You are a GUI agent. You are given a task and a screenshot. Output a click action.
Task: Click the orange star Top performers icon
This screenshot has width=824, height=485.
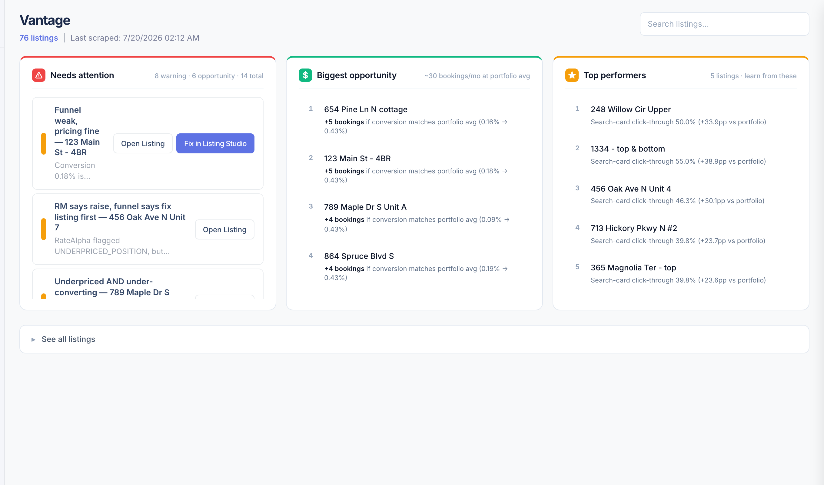pyautogui.click(x=572, y=75)
